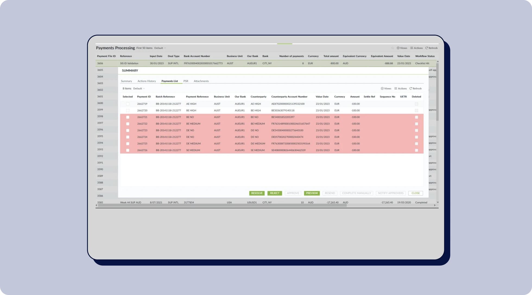Switch to the Actions History tab

click(x=147, y=81)
